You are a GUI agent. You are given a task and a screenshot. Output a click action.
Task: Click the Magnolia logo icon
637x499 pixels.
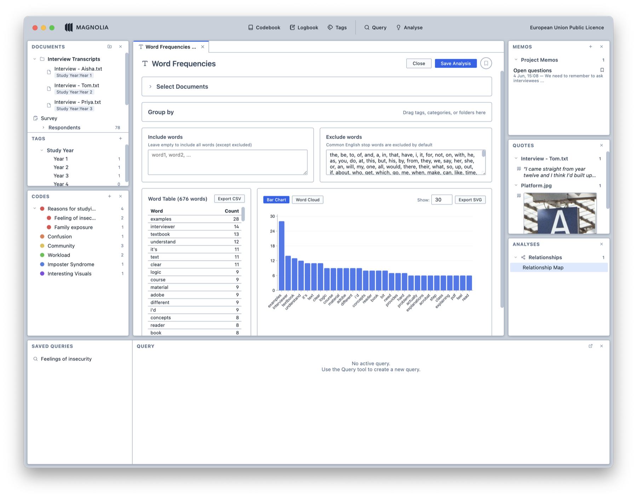click(69, 27)
